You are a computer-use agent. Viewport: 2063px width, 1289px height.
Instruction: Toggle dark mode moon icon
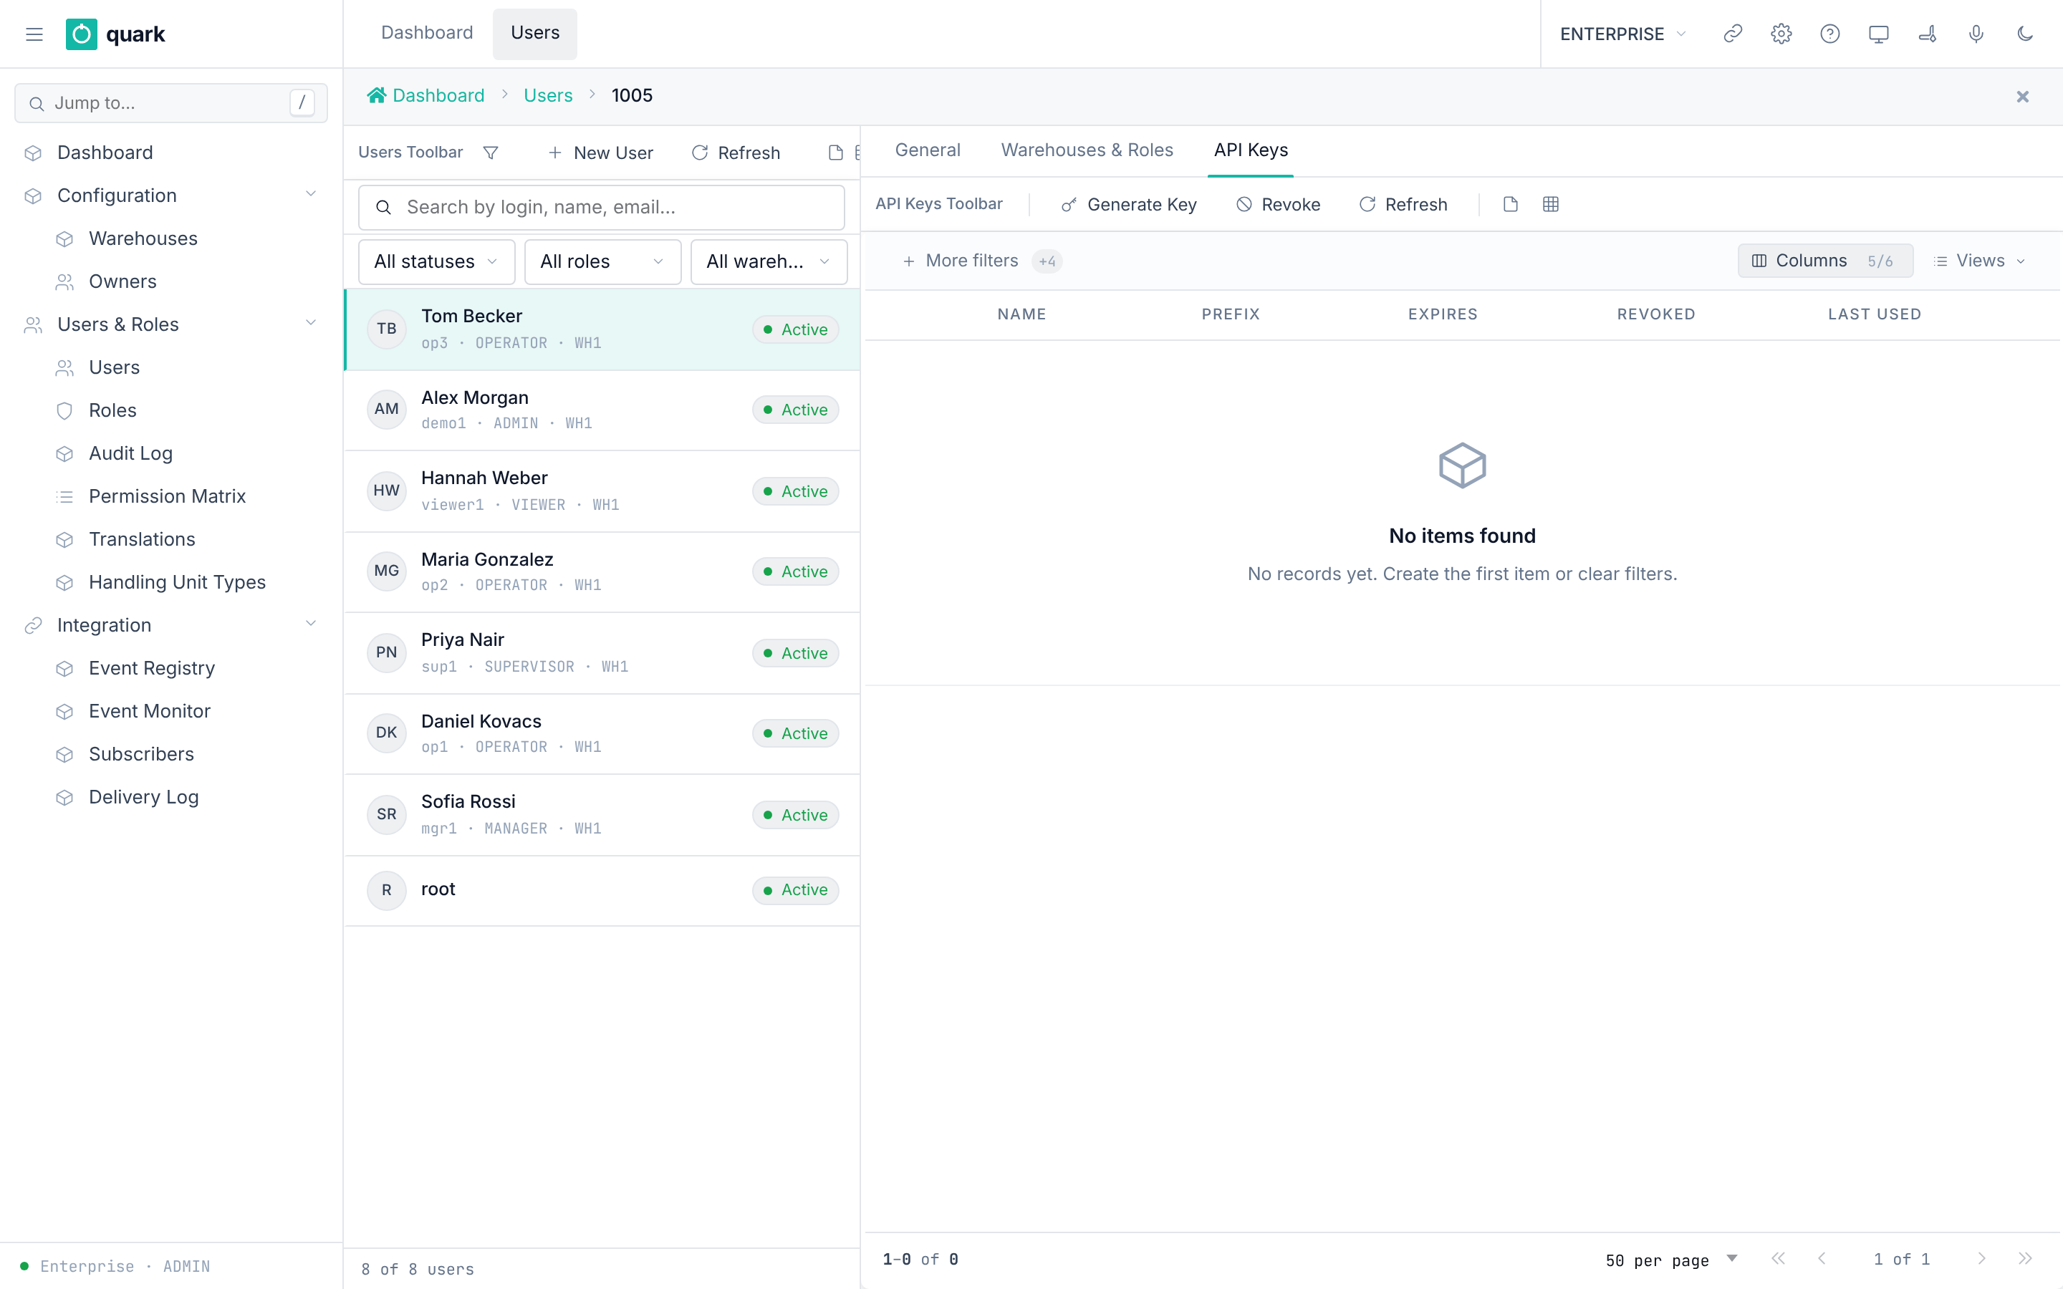[x=2024, y=34]
